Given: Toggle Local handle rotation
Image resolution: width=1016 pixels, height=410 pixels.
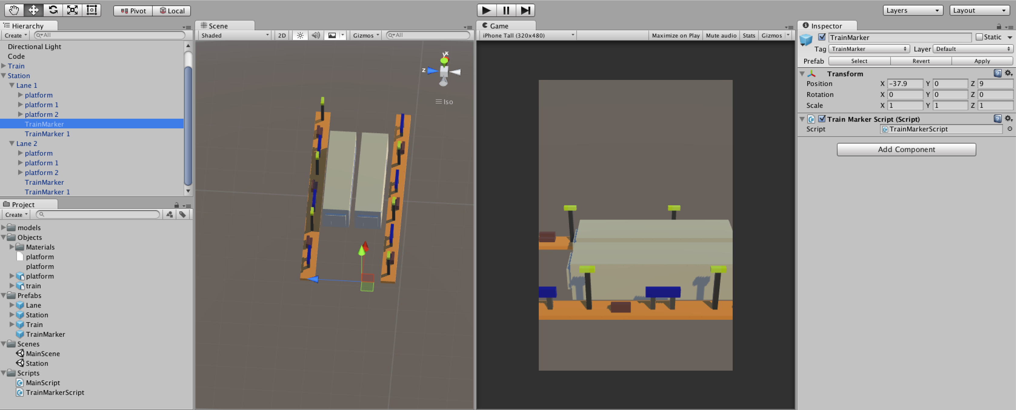Looking at the screenshot, I should 172,11.
